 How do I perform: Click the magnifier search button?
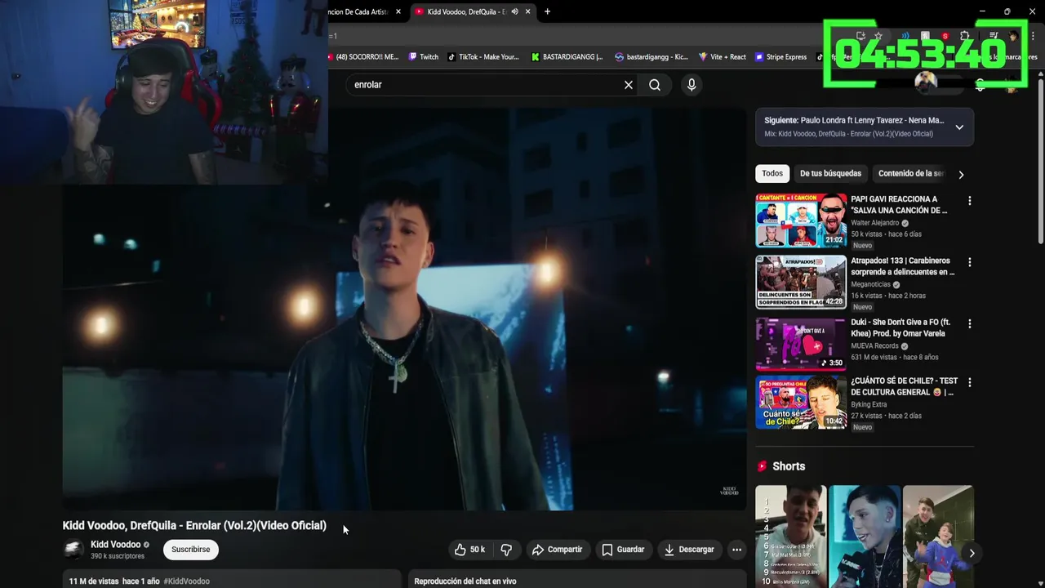655,85
